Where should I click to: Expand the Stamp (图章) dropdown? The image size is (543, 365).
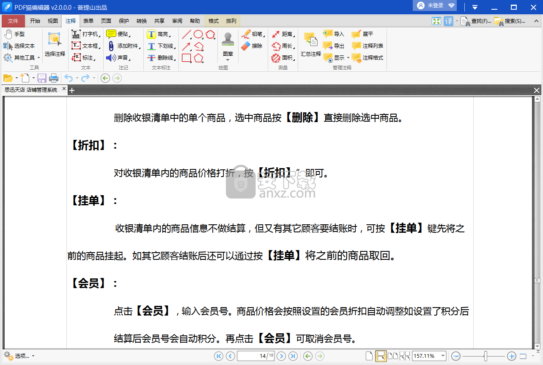228,60
